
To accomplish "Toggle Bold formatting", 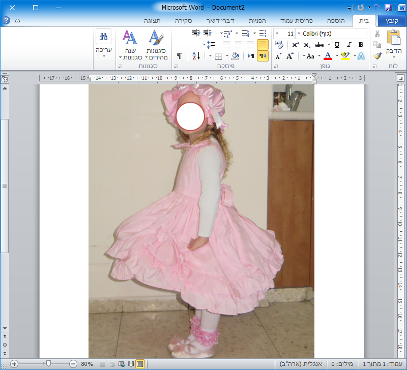I will 361,45.
